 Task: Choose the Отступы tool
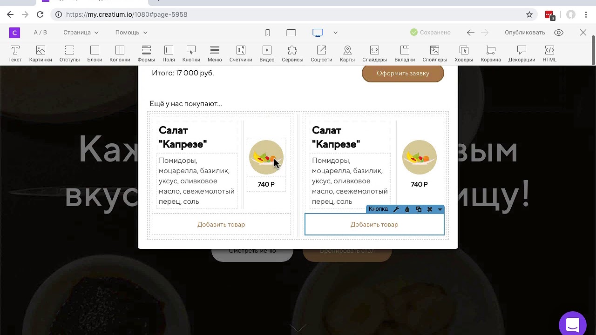[x=69, y=54]
